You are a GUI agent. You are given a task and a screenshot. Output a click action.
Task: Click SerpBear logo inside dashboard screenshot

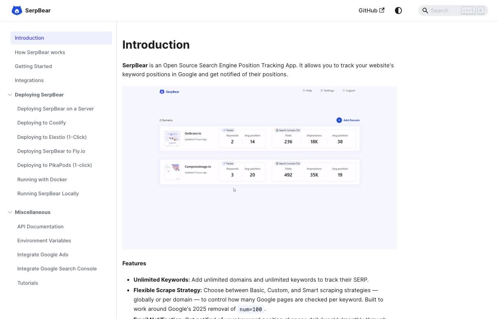(169, 92)
